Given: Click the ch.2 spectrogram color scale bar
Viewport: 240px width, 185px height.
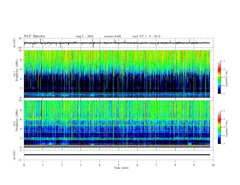Looking at the screenshot, I should [219, 127].
